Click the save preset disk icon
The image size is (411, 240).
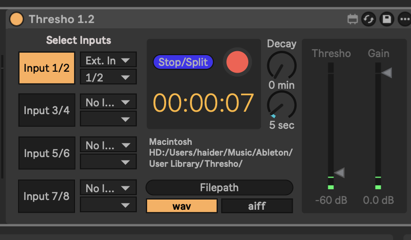(387, 20)
